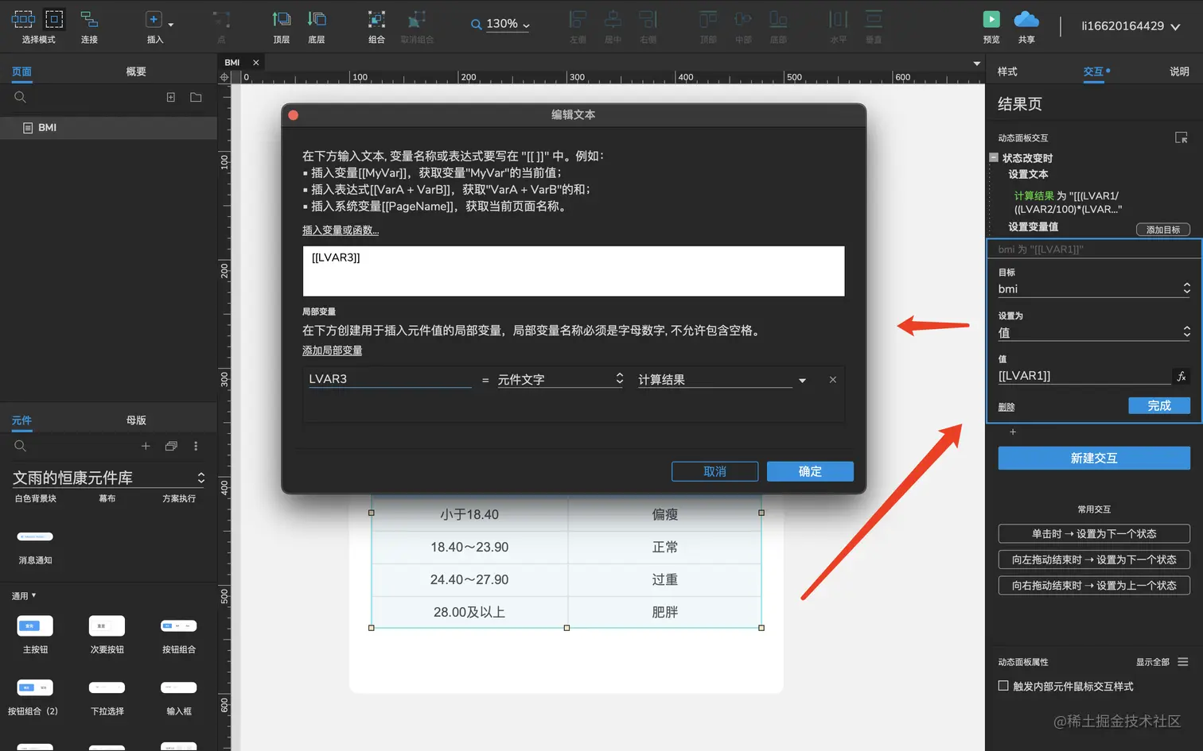Image resolution: width=1203 pixels, height=751 pixels.
Task: Launch the 预览 preview
Action: pos(991,19)
